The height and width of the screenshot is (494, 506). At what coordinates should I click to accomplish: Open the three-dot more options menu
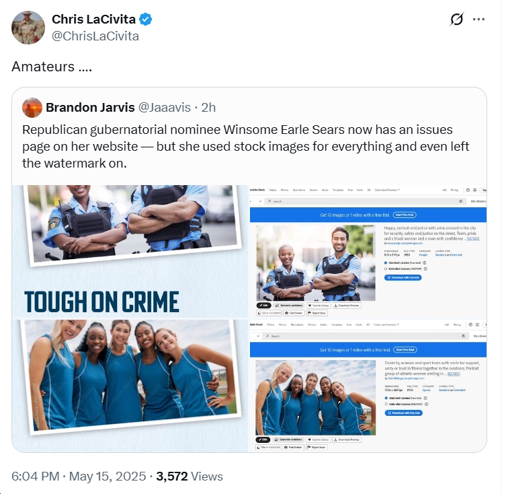tap(478, 20)
